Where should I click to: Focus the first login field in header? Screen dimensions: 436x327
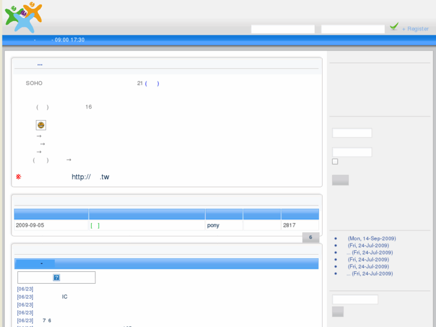[283, 29]
